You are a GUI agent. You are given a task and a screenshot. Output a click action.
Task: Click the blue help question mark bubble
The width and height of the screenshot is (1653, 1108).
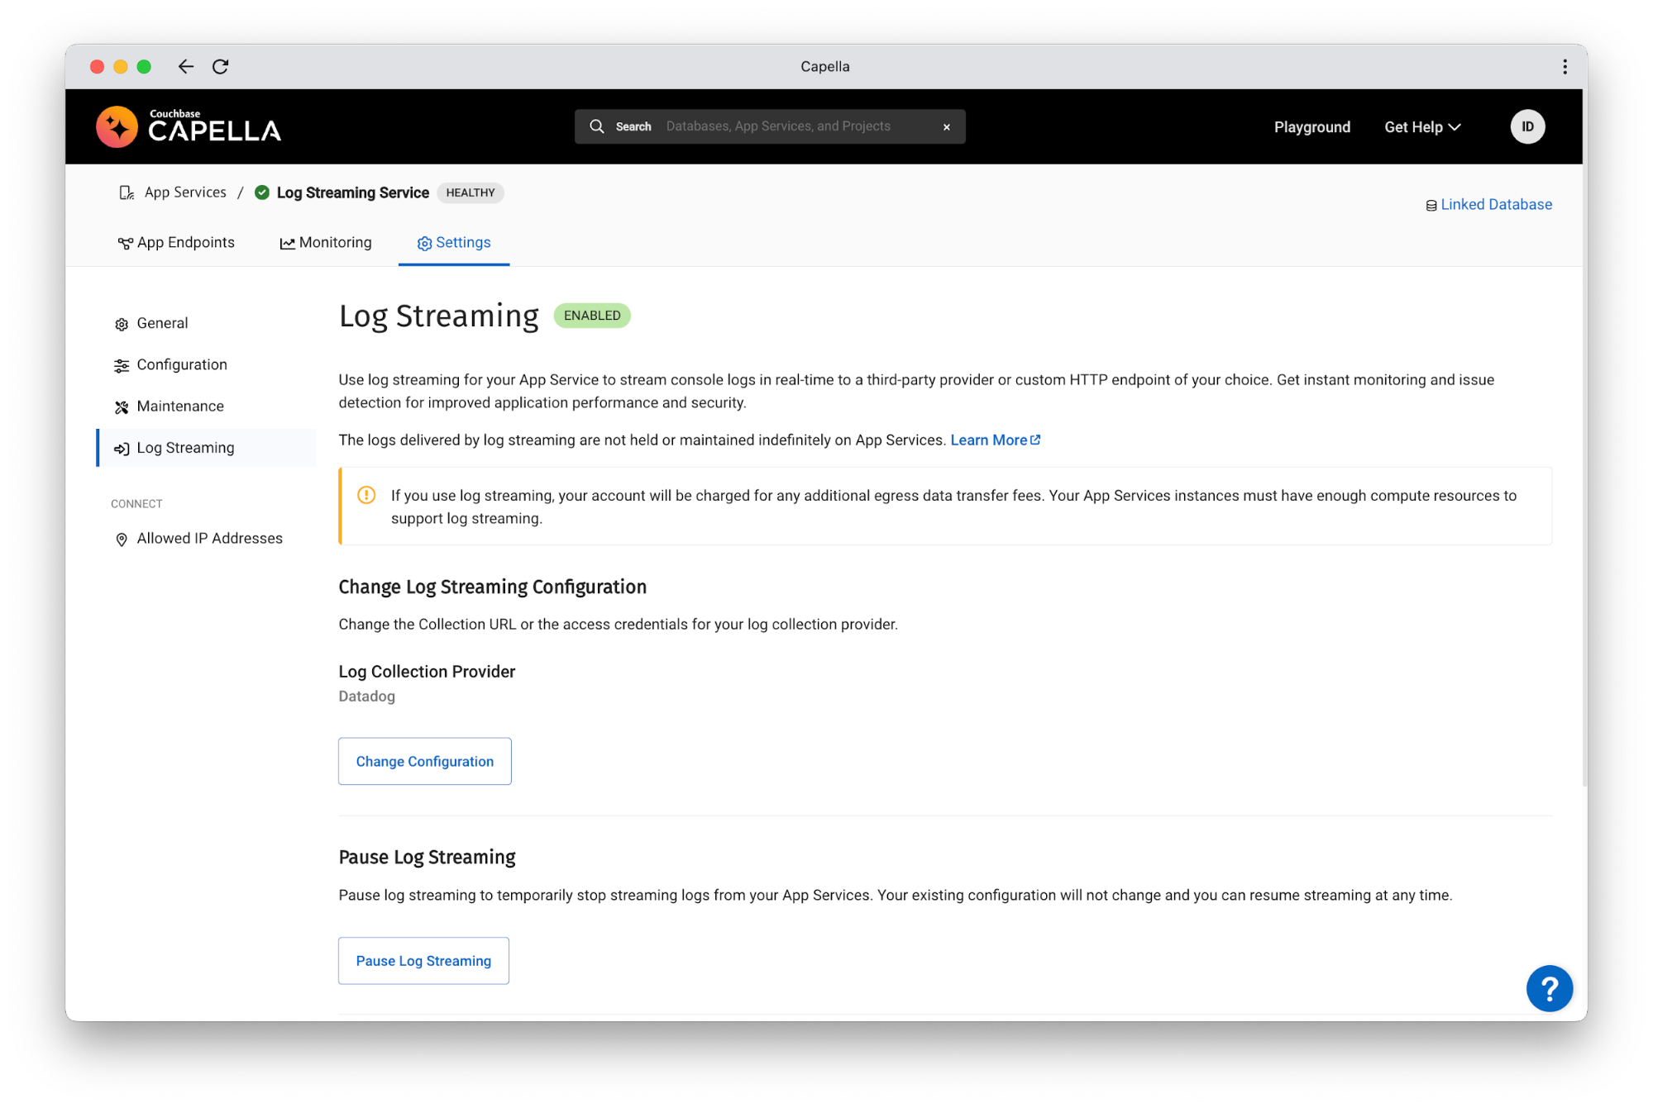[x=1549, y=988]
